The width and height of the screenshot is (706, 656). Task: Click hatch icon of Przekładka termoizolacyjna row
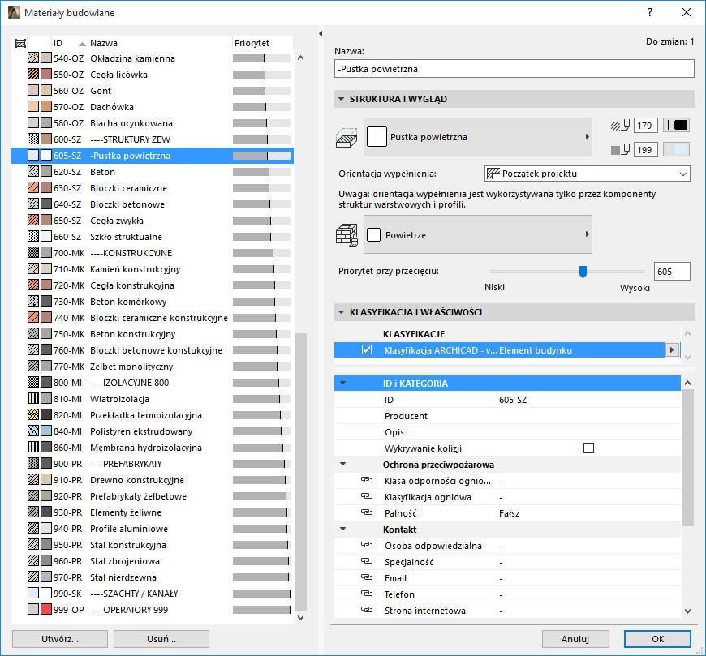click(33, 414)
